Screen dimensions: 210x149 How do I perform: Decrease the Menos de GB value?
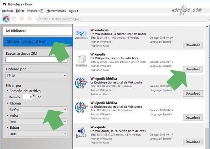coord(33,98)
